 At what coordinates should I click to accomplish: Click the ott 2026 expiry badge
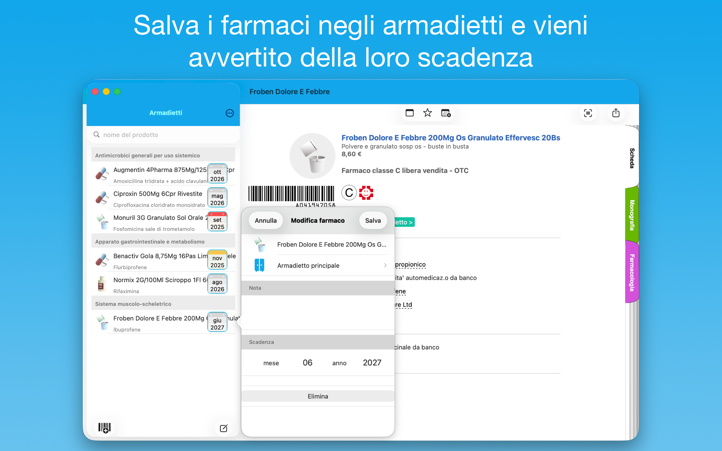point(217,174)
